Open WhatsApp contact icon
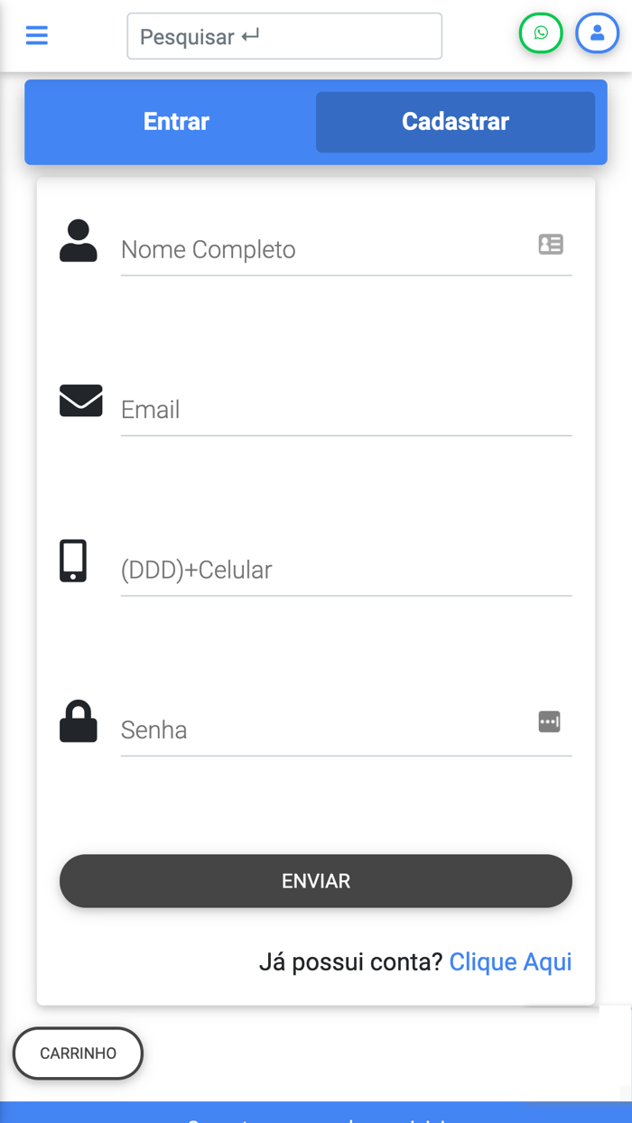632x1123 pixels. click(x=541, y=33)
